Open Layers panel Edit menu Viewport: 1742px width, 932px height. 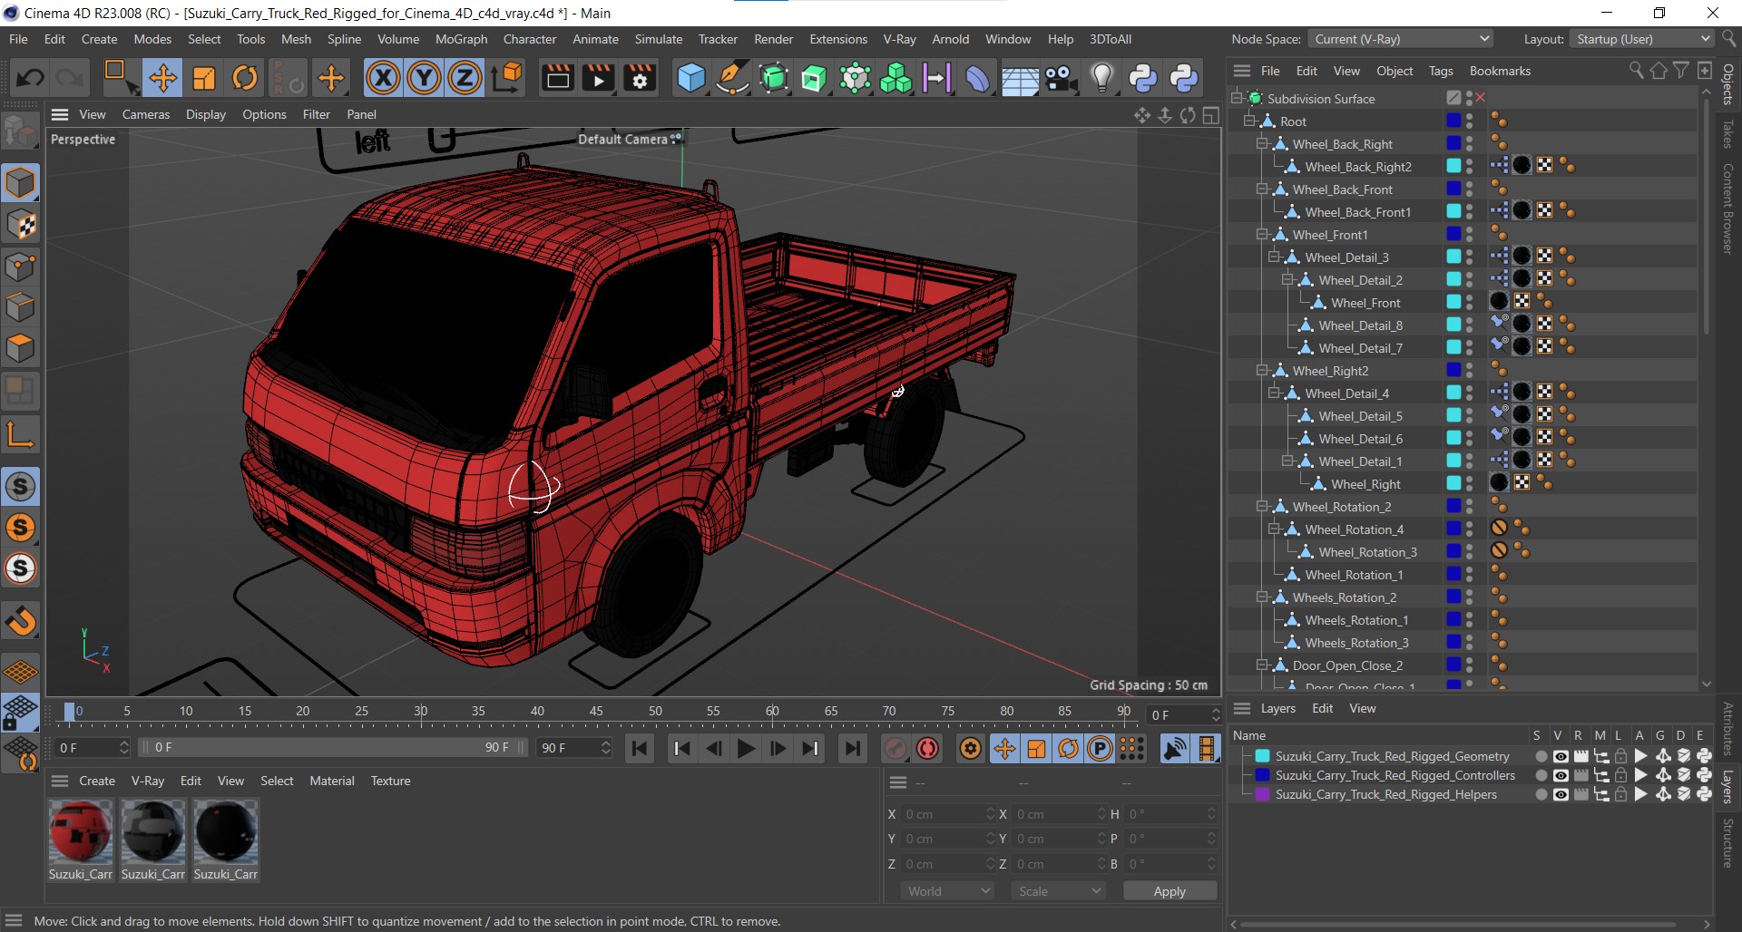point(1323,708)
